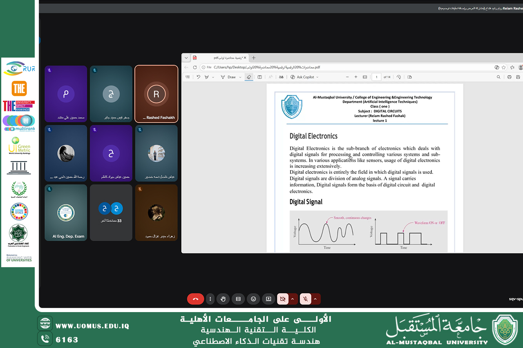This screenshot has width=523, height=348.
Task: Click the PDF search magnifier icon
Action: click(498, 77)
